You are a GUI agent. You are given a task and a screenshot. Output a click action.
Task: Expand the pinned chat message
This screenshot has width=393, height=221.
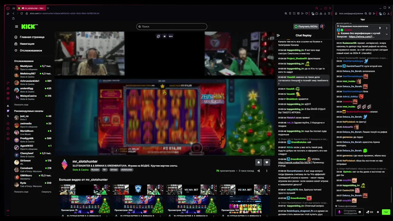pos(387,34)
